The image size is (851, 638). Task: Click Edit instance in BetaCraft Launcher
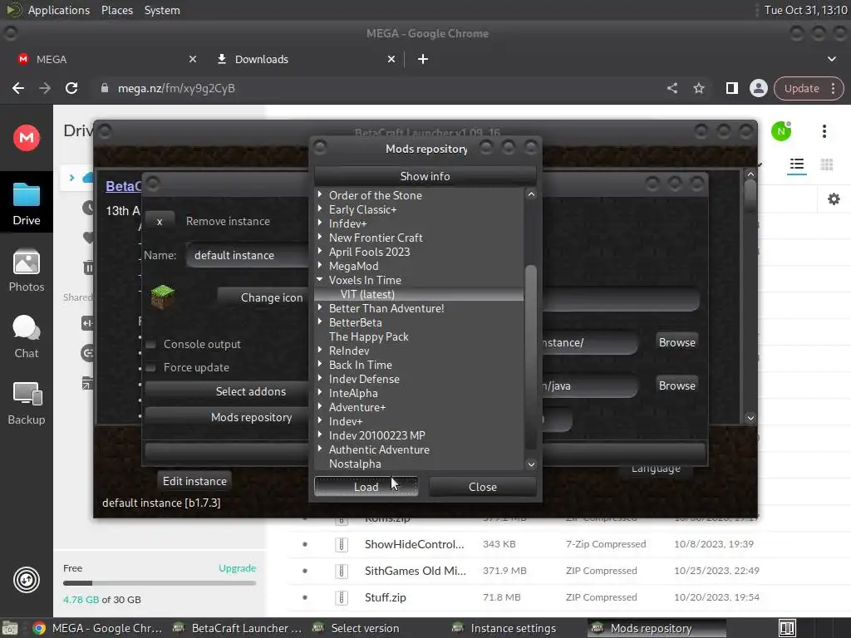[x=194, y=481]
